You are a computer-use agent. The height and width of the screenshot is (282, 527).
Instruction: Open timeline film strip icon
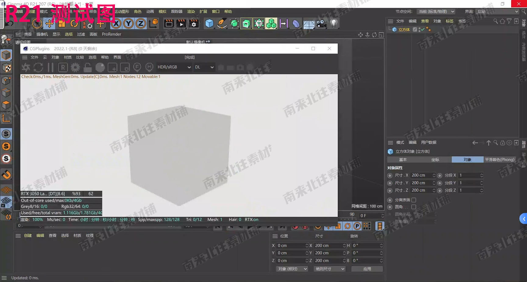coord(379,226)
